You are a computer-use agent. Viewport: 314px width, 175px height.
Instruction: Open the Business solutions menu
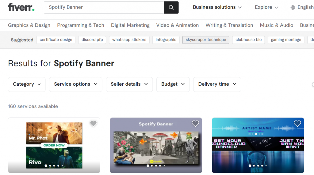pos(217,7)
